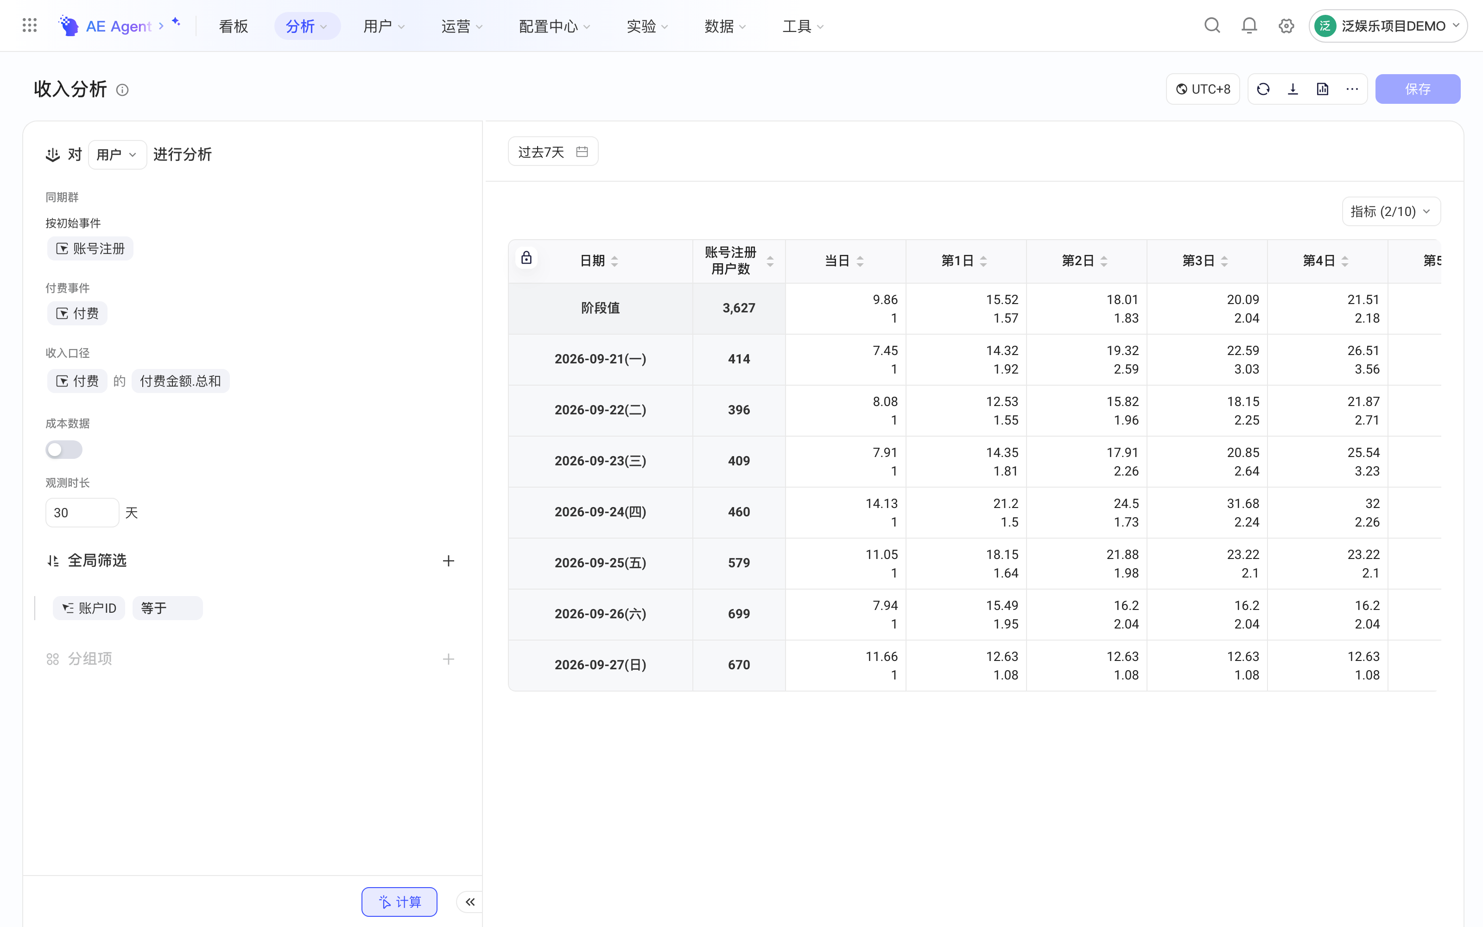Open the 运营 menu
The height and width of the screenshot is (927, 1483).
pos(463,26)
